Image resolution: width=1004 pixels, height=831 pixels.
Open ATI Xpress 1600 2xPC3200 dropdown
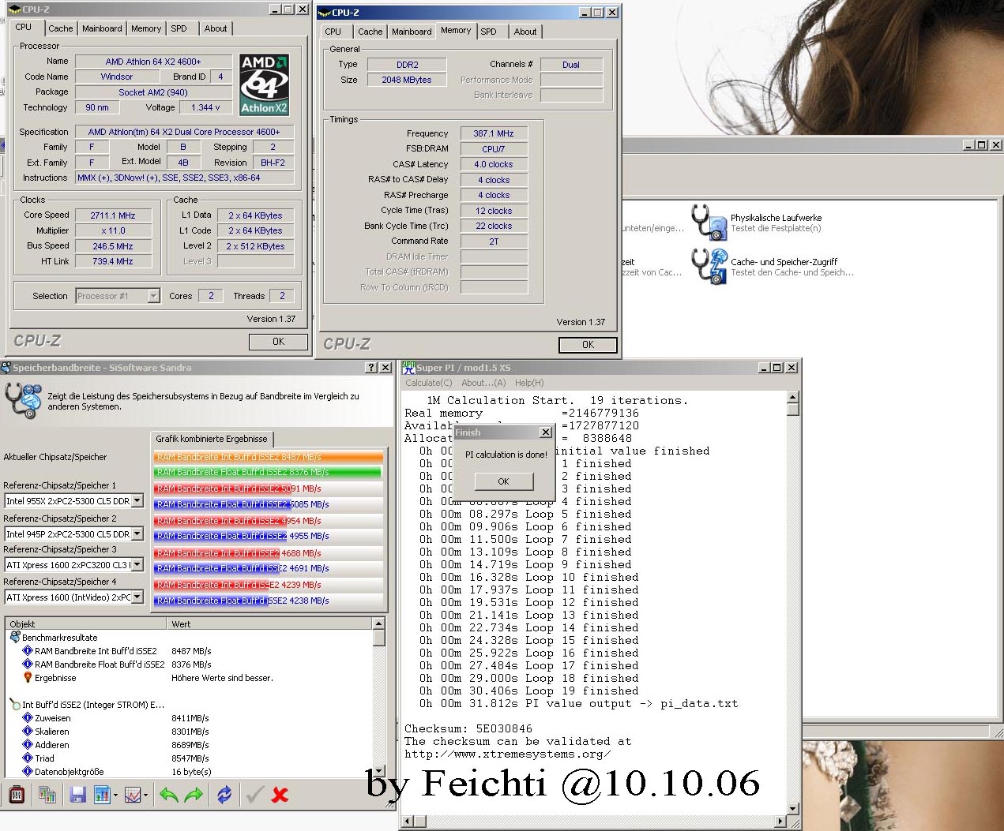click(137, 565)
